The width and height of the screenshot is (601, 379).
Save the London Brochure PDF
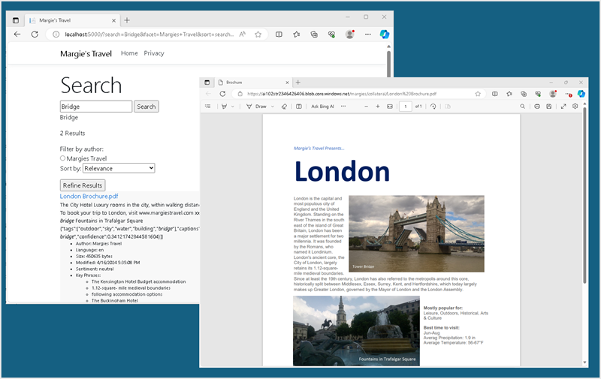tap(549, 107)
